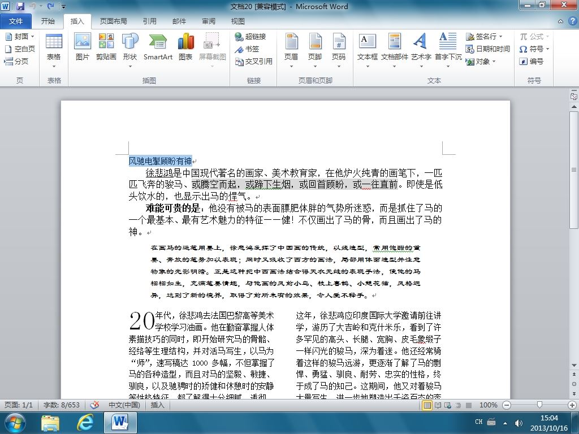Insert a cross-reference (交叉引用)
Image resolution: width=579 pixels, height=434 pixels.
pyautogui.click(x=254, y=61)
